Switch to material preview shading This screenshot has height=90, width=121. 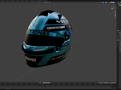point(113,2)
